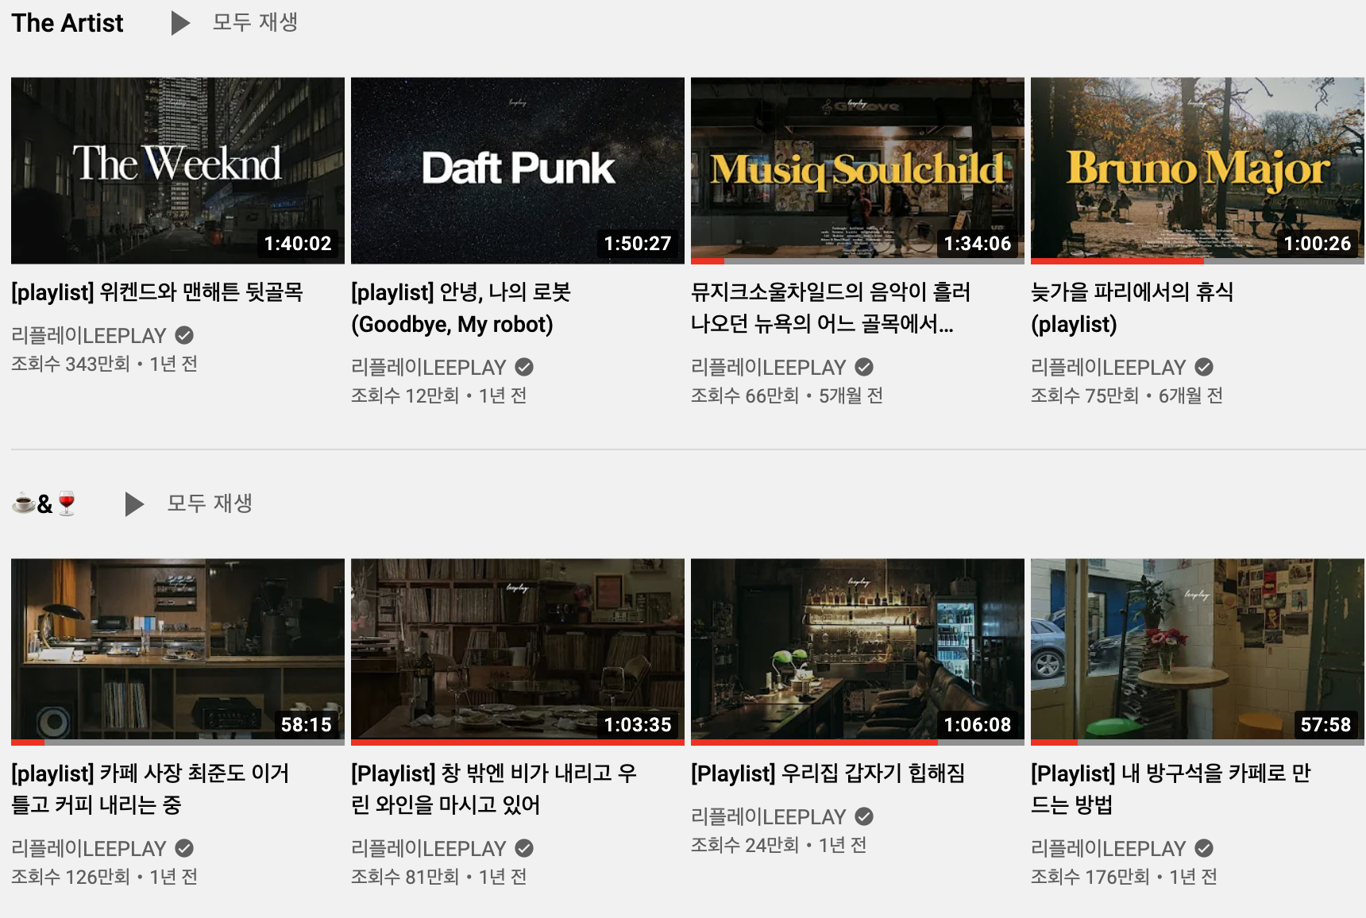
Task: Open the thumbnail of the 1:06:08 bar video
Action: (x=858, y=652)
